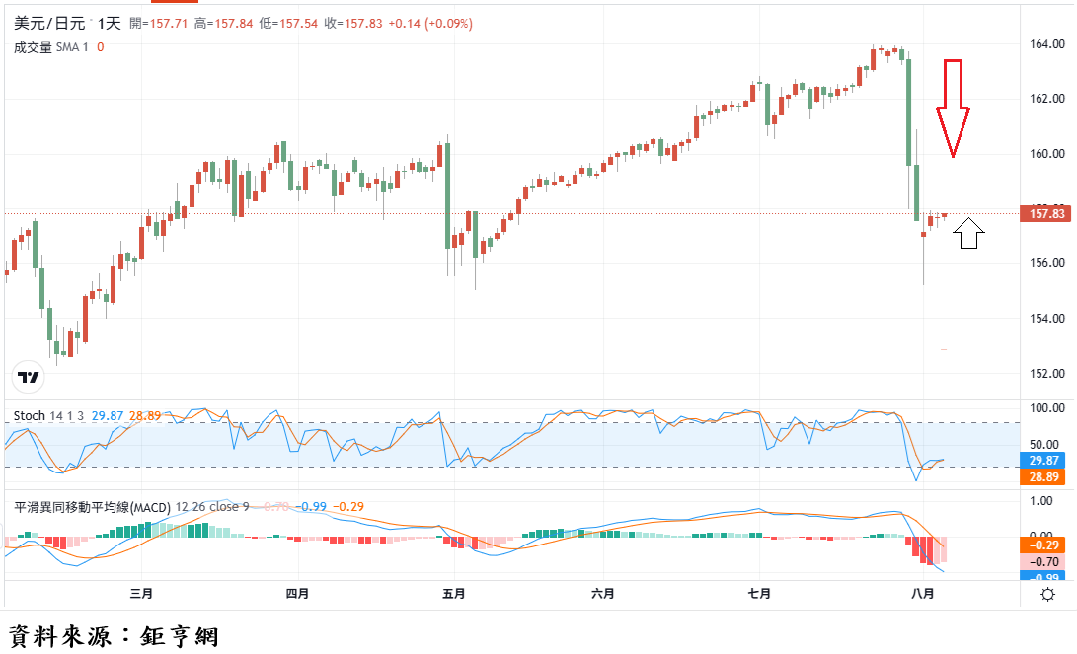Viewport: 1077px width, 654px height.
Task: Click MACD legend value -0.29
Action: pyautogui.click(x=348, y=507)
